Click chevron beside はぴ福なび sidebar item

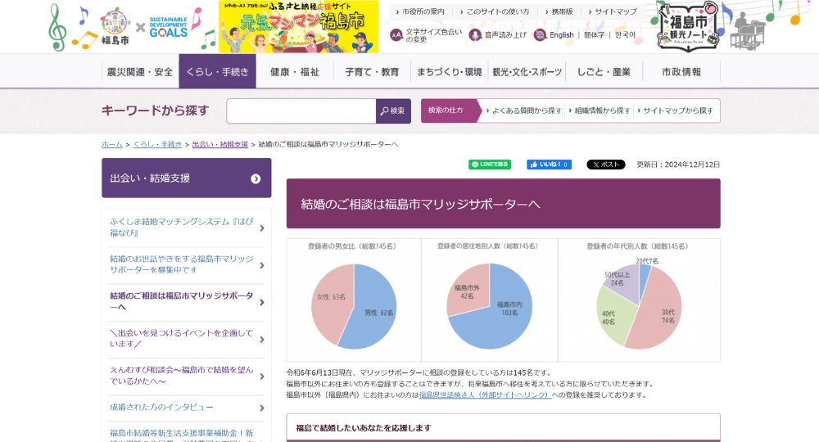pyautogui.click(x=262, y=228)
